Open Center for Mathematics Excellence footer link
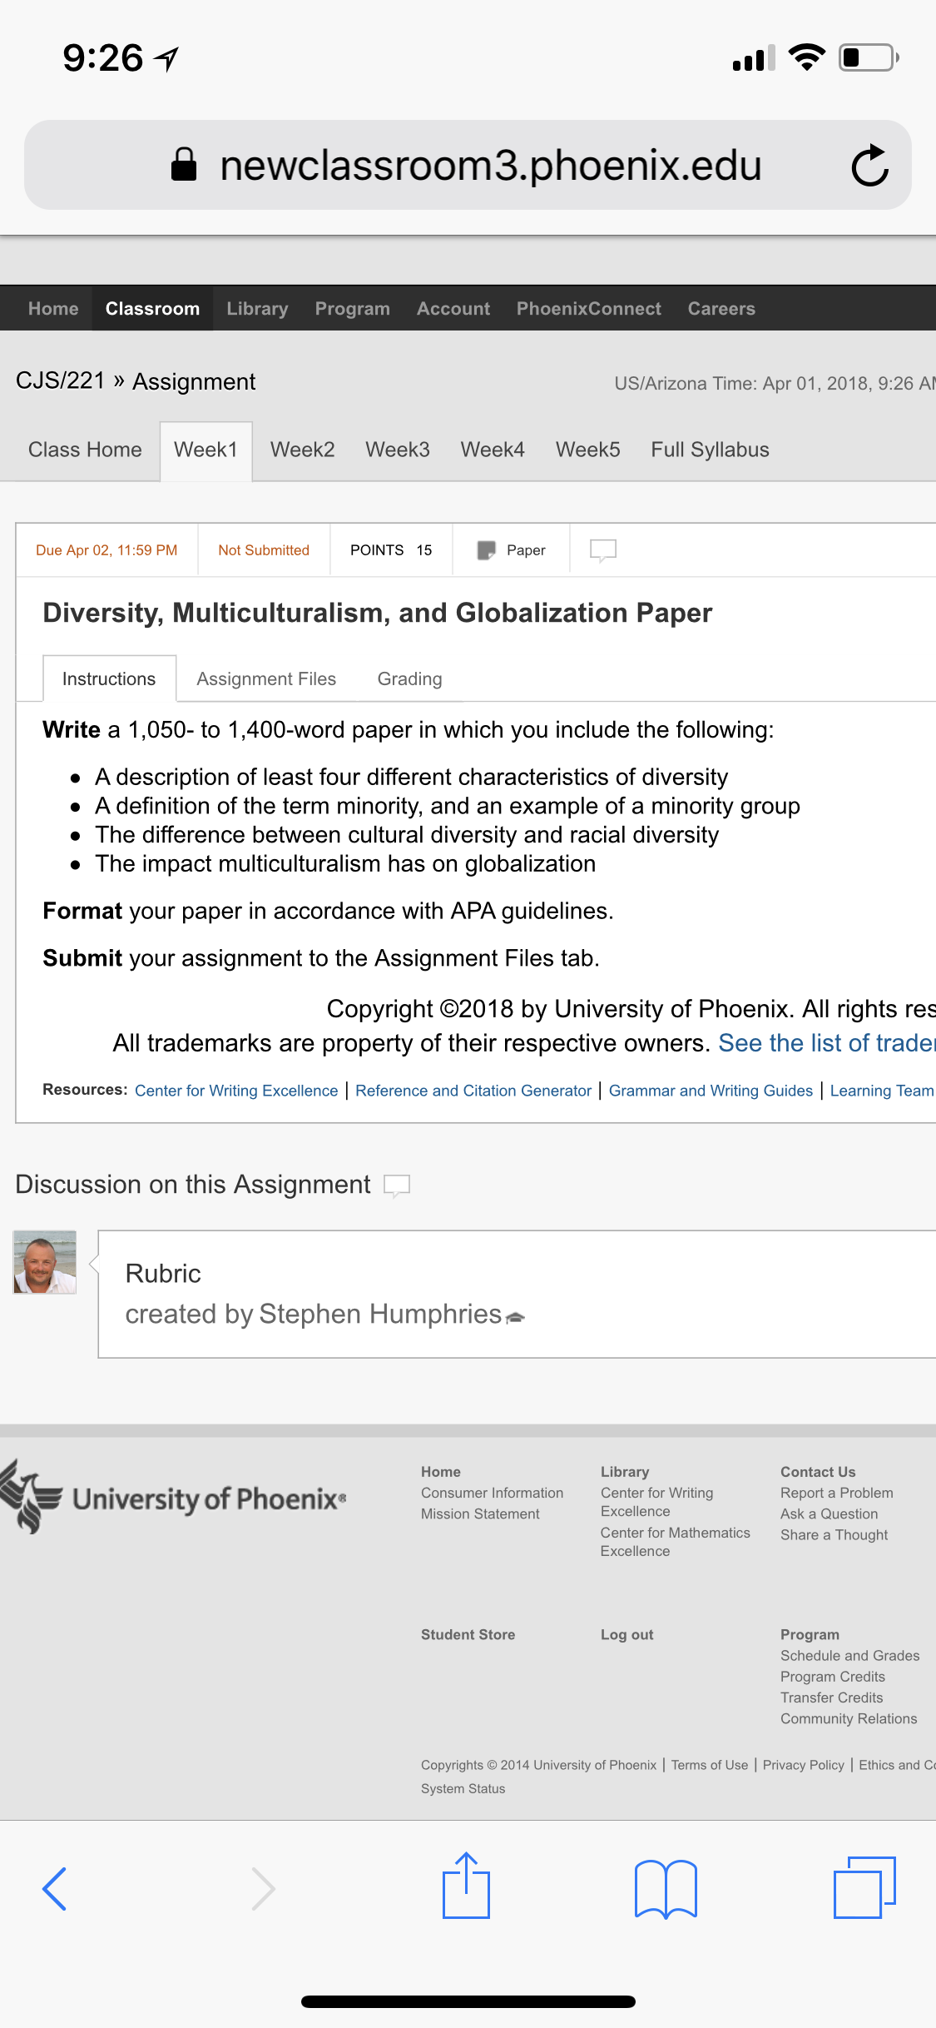The width and height of the screenshot is (936, 2028). (x=675, y=1542)
